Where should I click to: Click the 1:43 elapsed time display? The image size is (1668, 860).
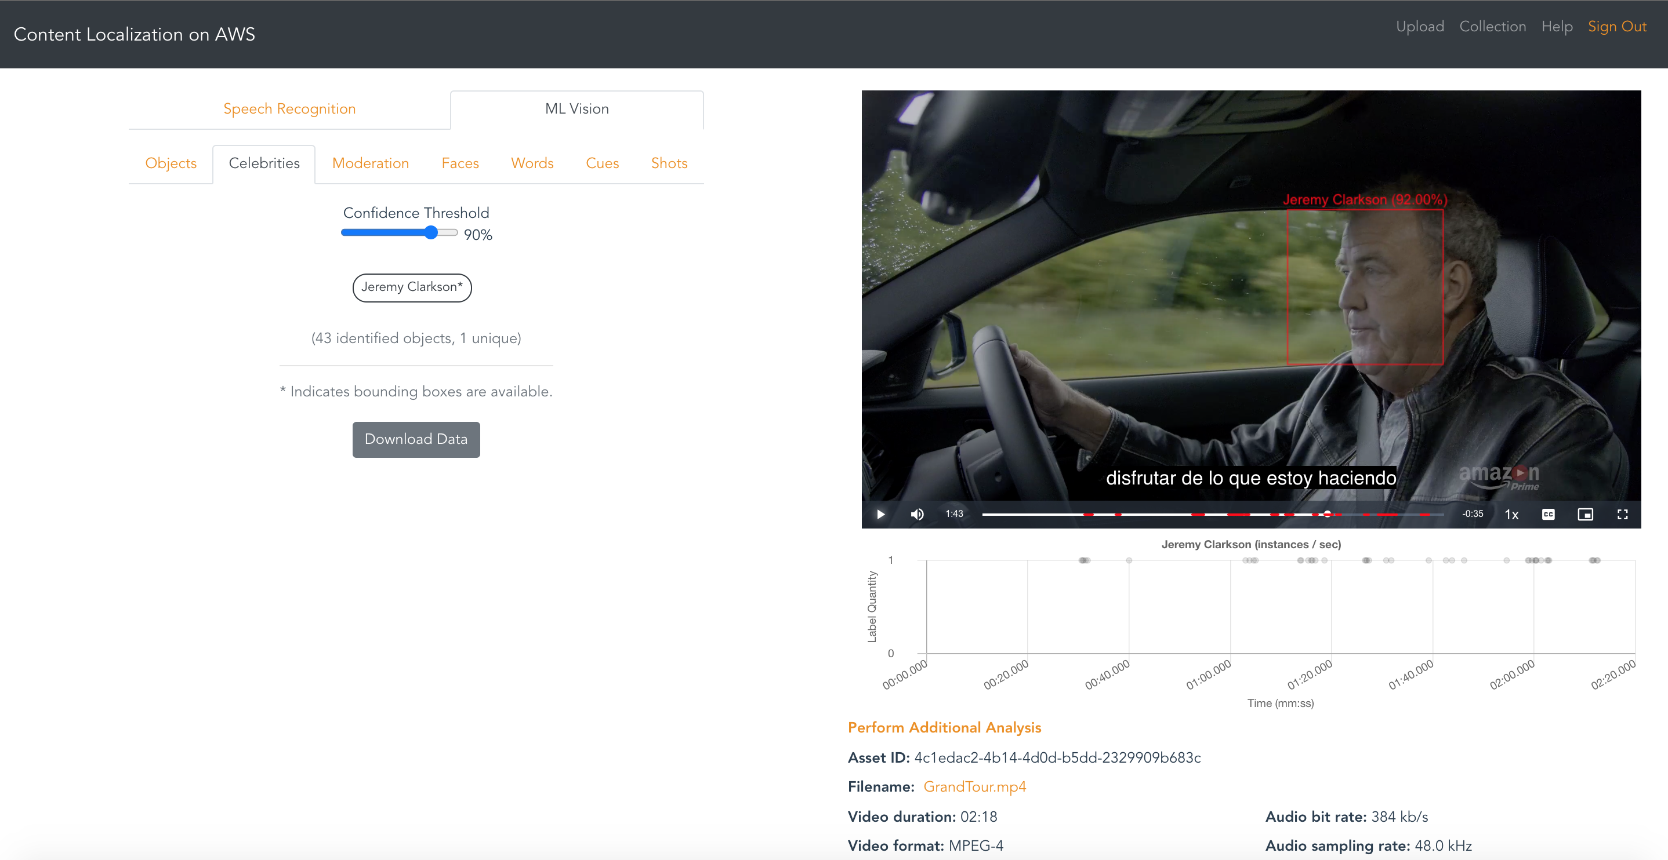[x=954, y=514]
